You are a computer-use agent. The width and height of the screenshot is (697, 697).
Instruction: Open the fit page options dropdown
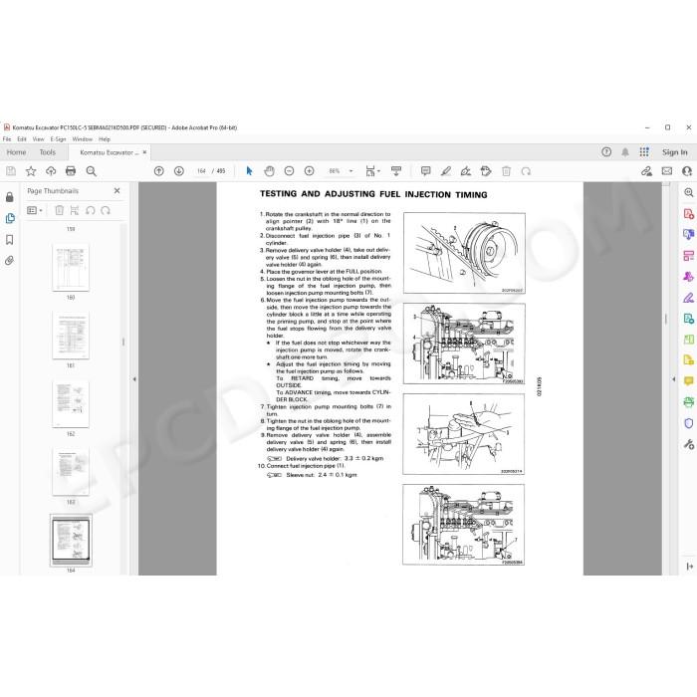(372, 171)
